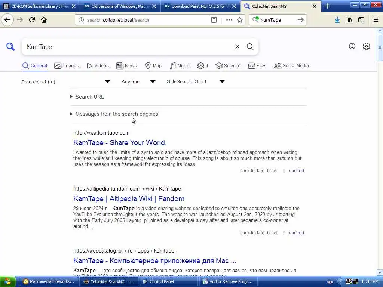Viewport: 383px width, 287px height.
Task: Select the It search category
Action: tap(203, 66)
